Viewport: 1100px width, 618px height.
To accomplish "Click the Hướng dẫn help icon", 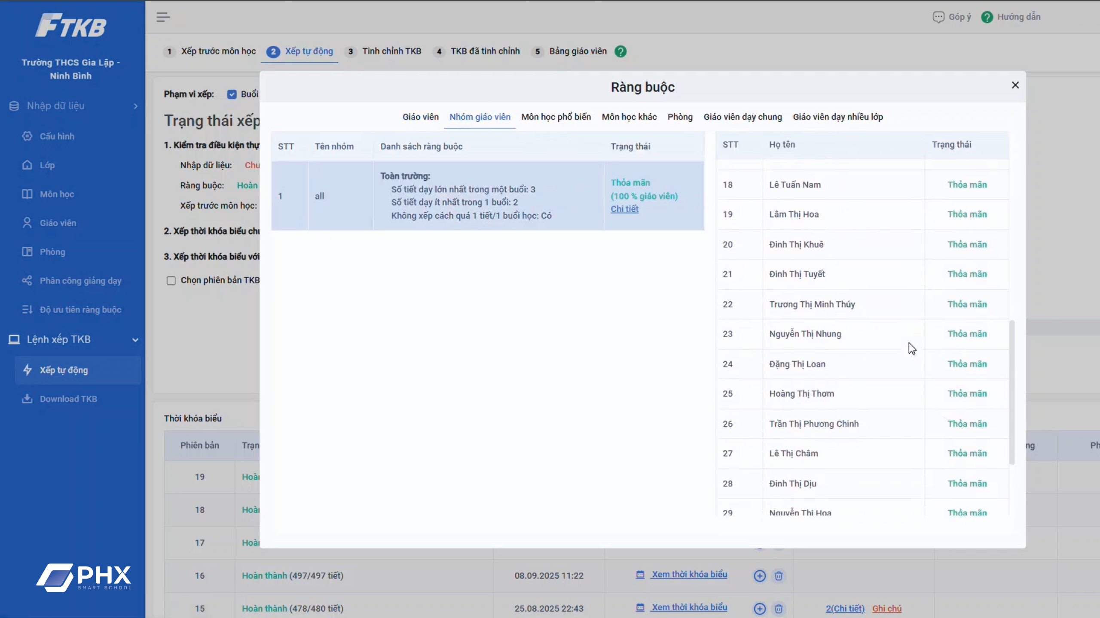I will pyautogui.click(x=987, y=17).
